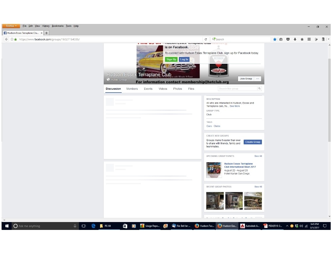Open the Pocket icon in toolbar
Image resolution: width=332 pixels, height=257 pixels.
[x=288, y=39]
